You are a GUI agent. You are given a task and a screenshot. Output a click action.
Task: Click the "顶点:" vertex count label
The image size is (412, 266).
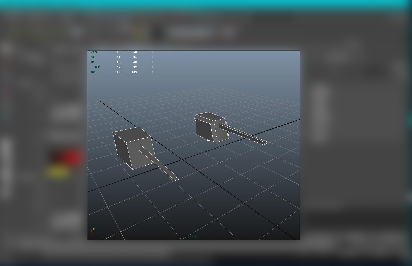tap(95, 52)
